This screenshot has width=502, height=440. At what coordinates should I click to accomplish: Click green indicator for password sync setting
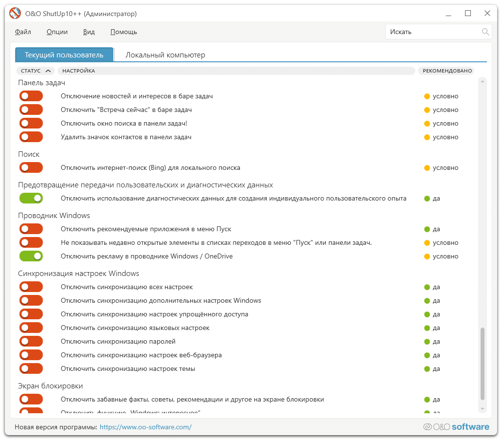(x=427, y=342)
